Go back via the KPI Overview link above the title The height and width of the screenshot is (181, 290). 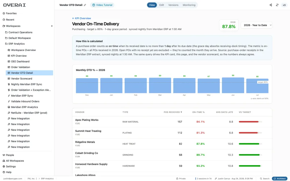coord(81,18)
